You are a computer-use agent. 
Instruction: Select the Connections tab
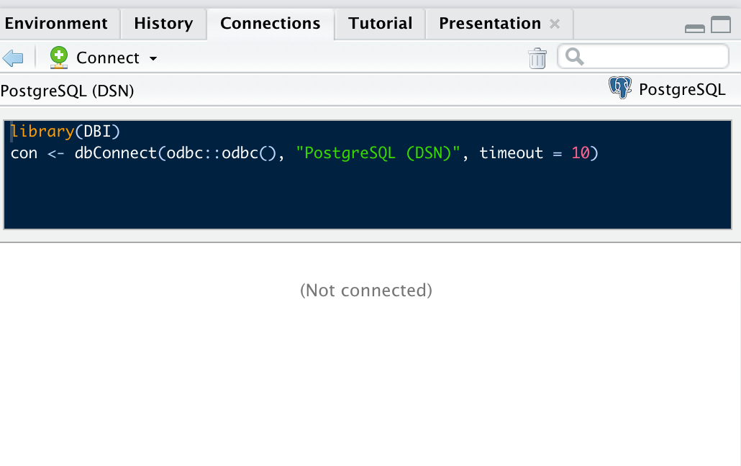click(271, 23)
